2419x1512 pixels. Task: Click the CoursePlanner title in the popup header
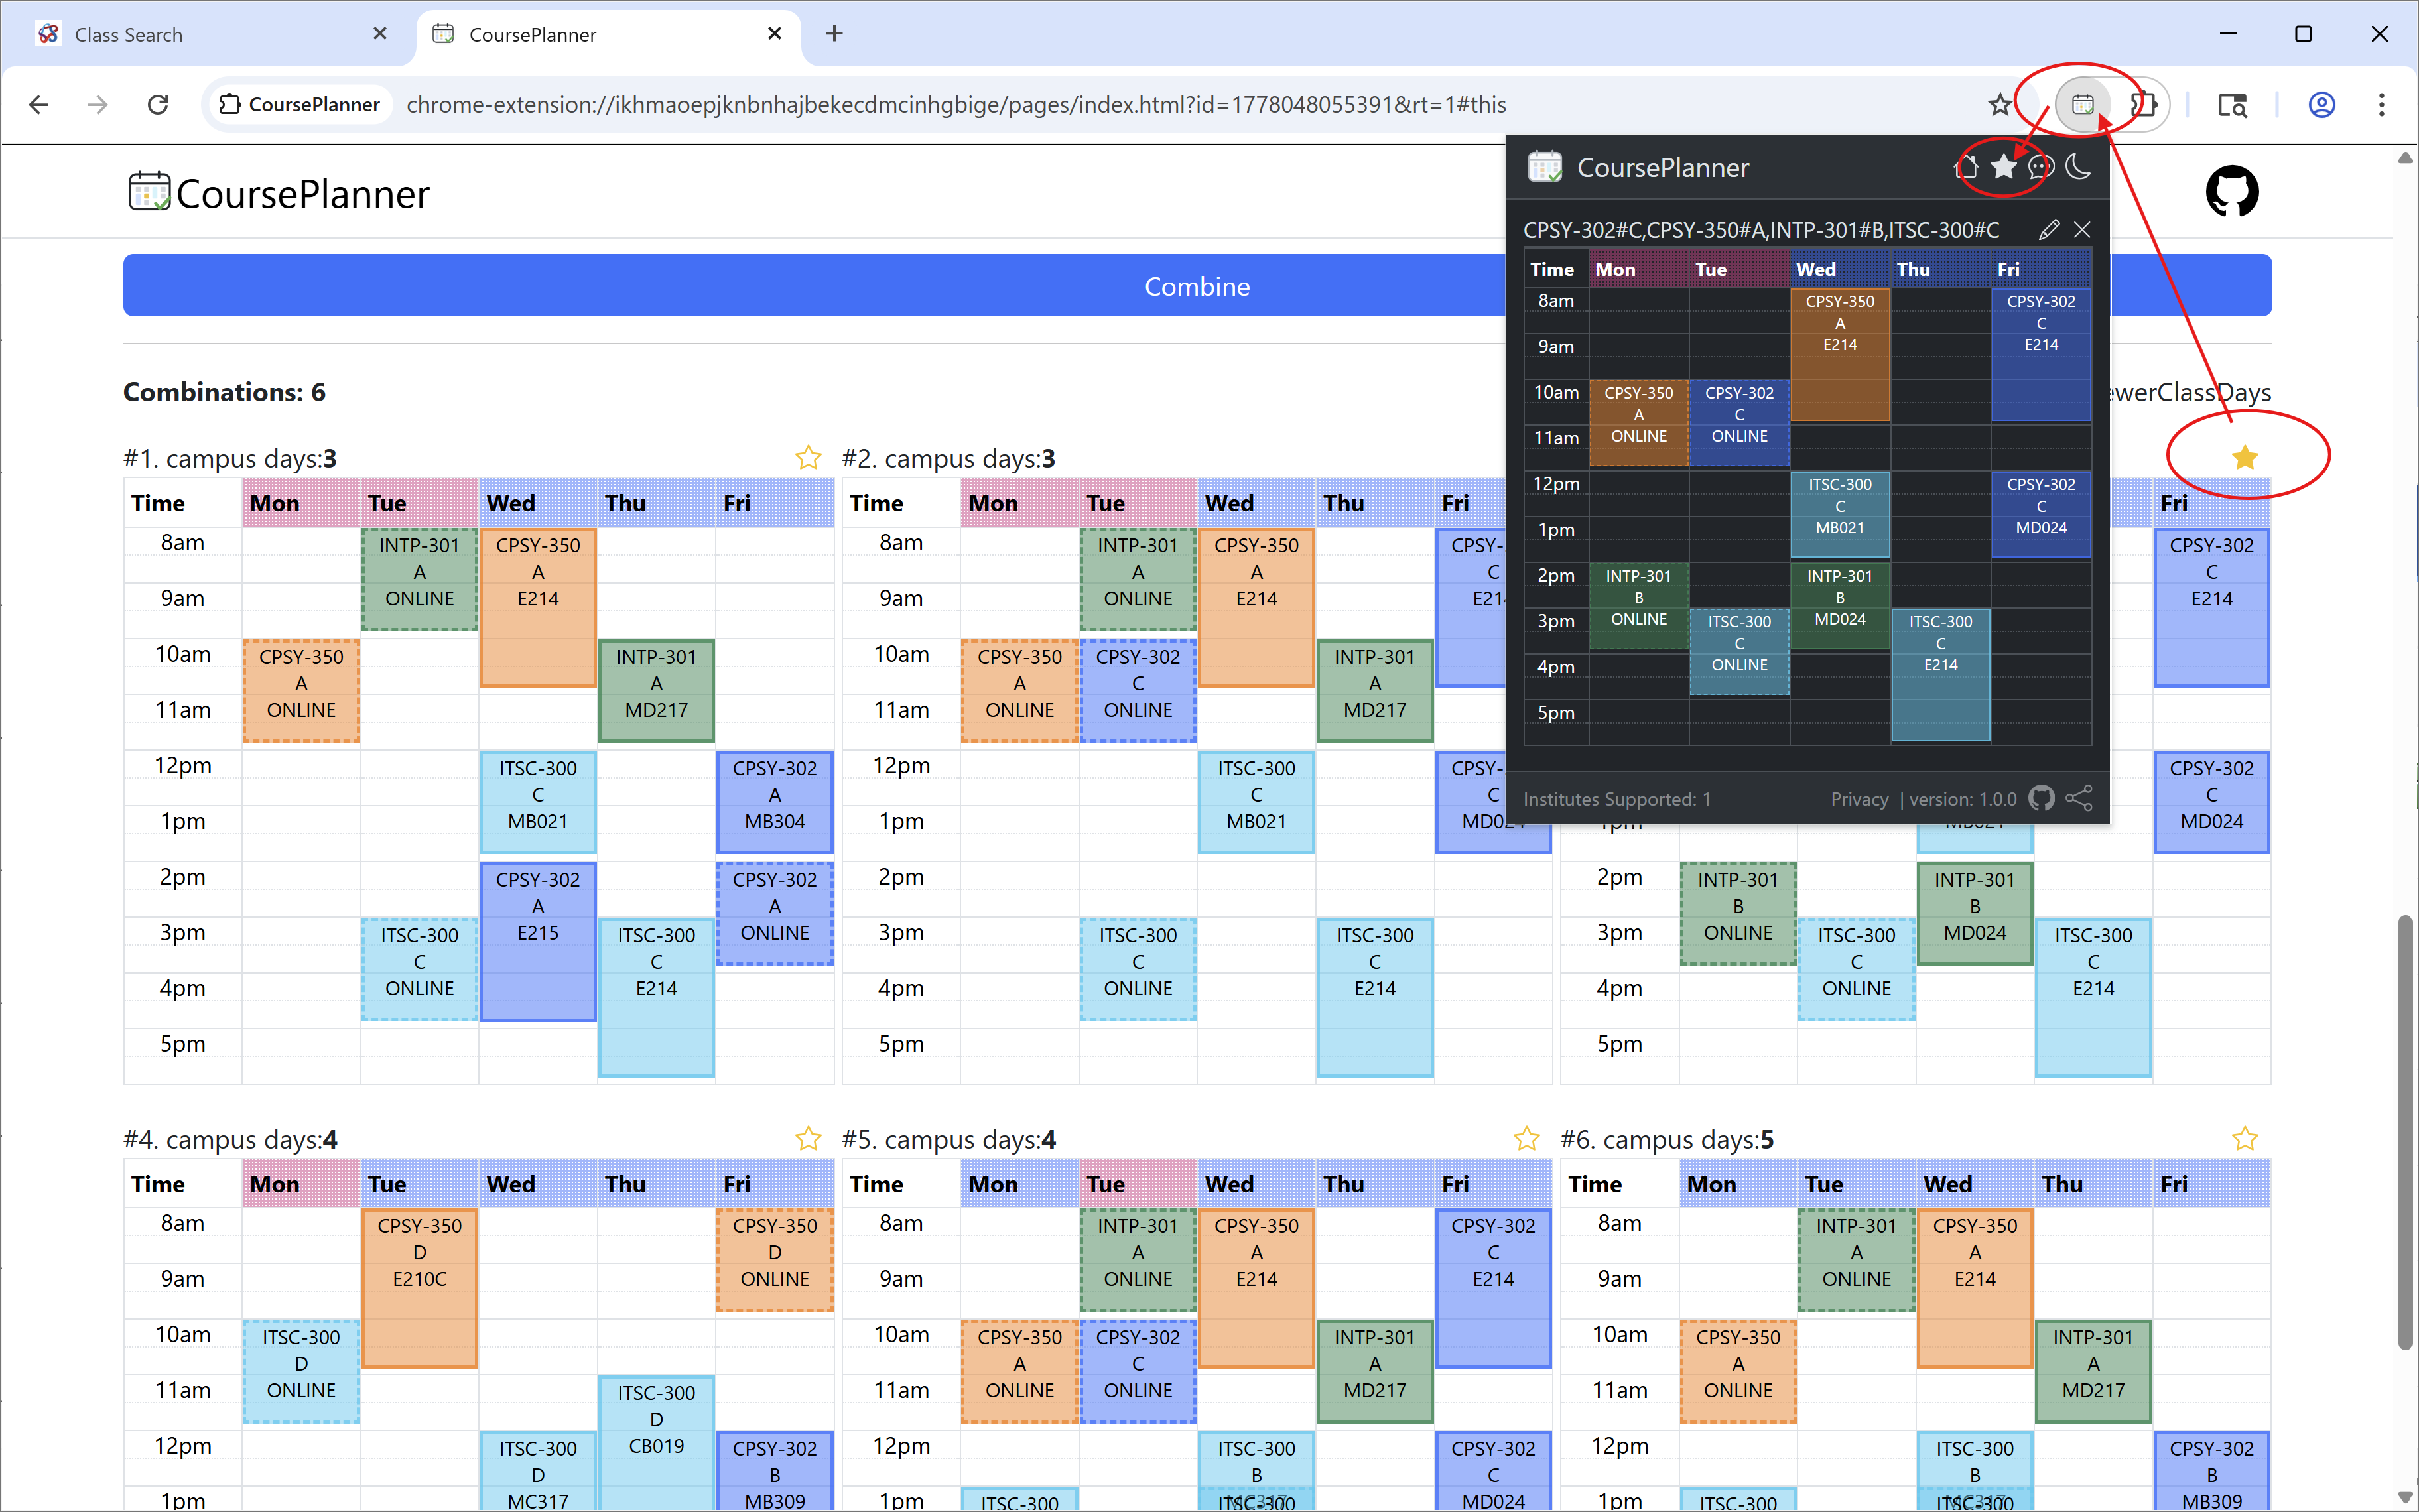point(1663,167)
